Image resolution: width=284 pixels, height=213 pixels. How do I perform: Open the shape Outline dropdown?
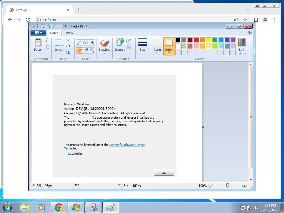point(130,40)
